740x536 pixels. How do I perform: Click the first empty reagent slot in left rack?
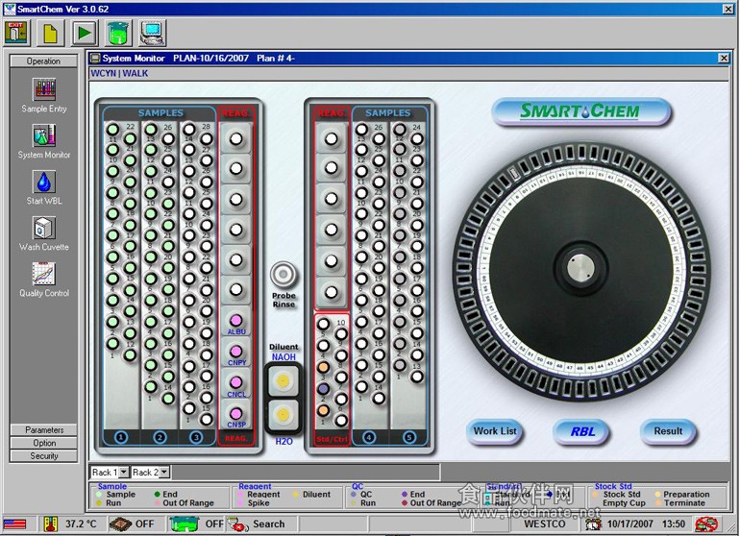coord(236,138)
